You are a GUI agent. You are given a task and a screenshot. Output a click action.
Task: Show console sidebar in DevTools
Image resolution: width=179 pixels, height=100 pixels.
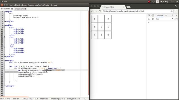point(149,19)
